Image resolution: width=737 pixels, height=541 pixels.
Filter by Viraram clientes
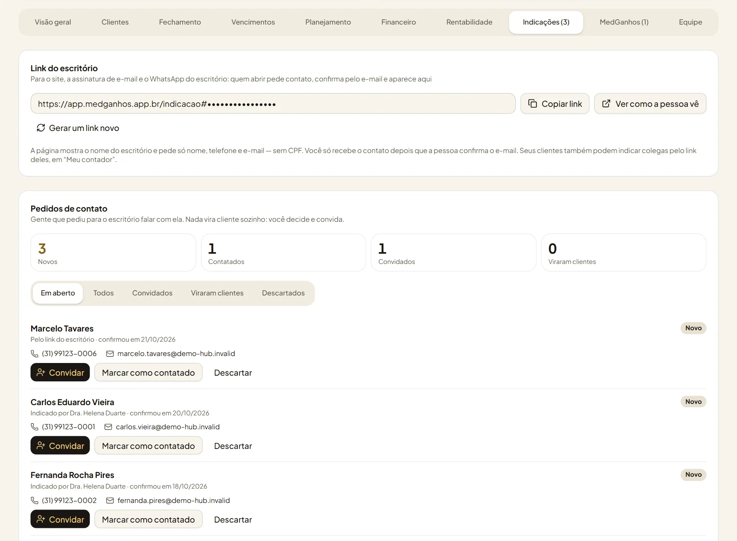[x=217, y=293]
